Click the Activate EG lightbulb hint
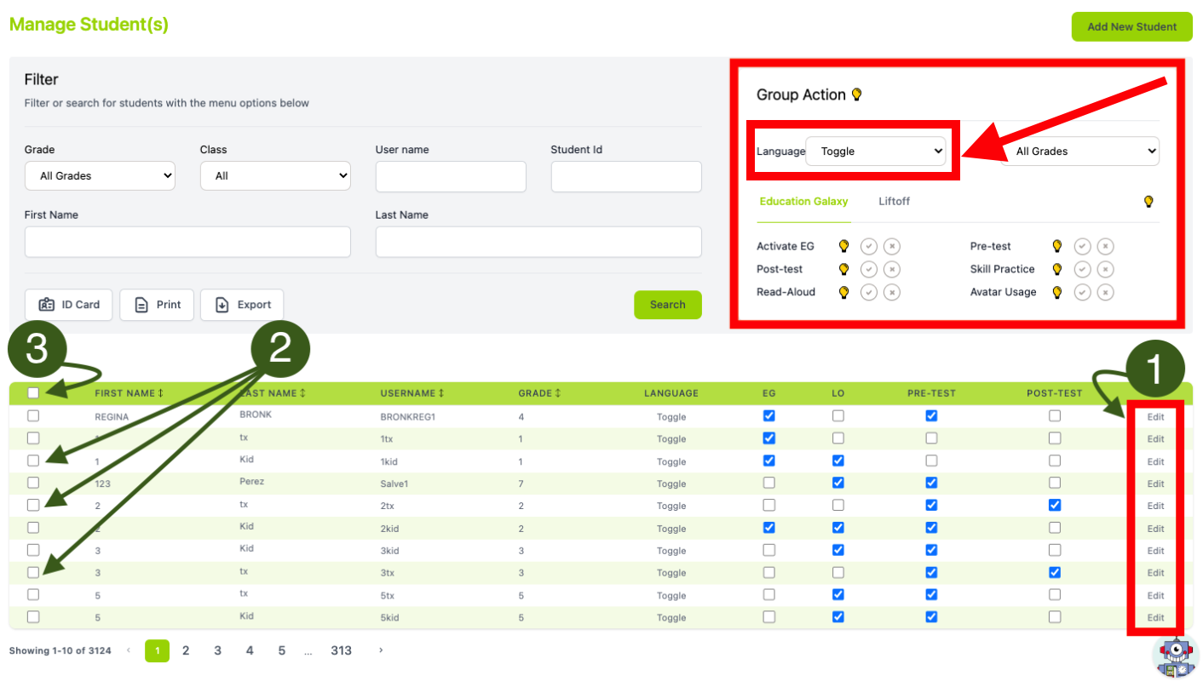The width and height of the screenshot is (1203, 681). click(844, 246)
